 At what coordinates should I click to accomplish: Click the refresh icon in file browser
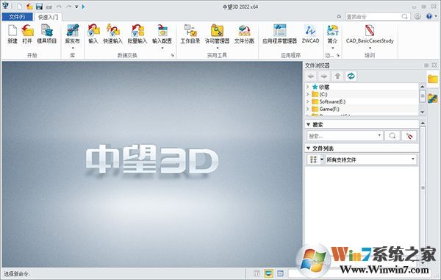pos(351,76)
